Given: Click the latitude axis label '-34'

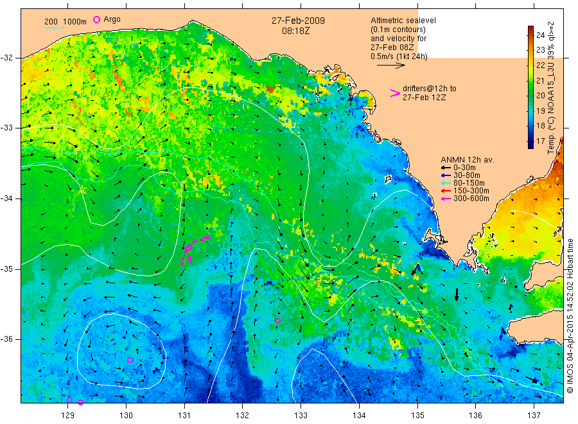Looking at the screenshot, I should pos(6,199).
